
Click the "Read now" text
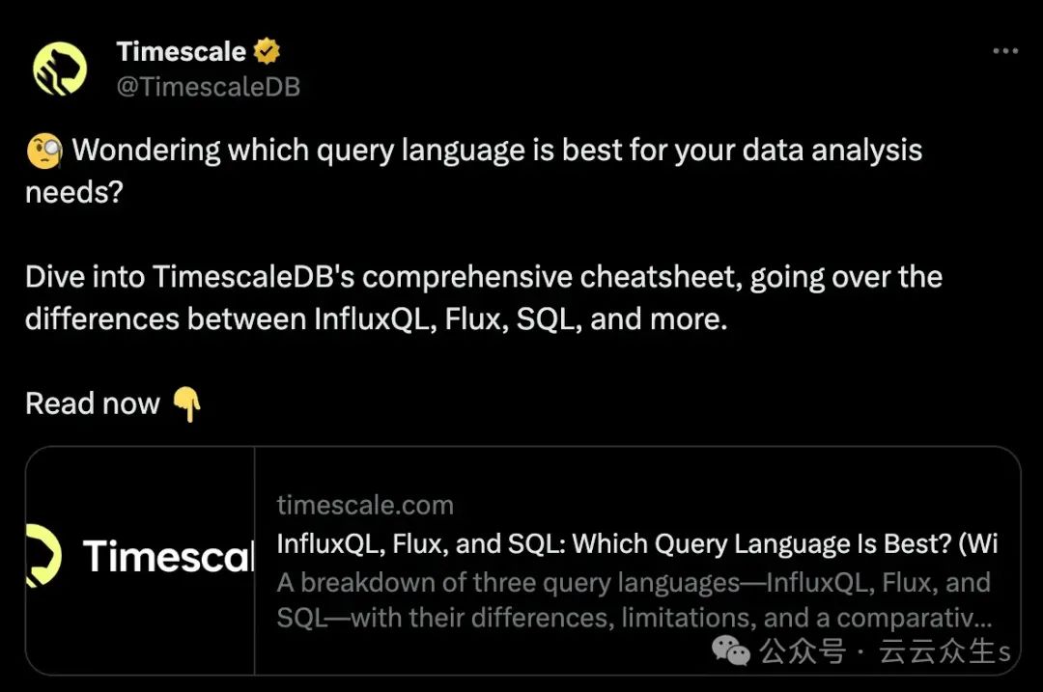[x=93, y=403]
